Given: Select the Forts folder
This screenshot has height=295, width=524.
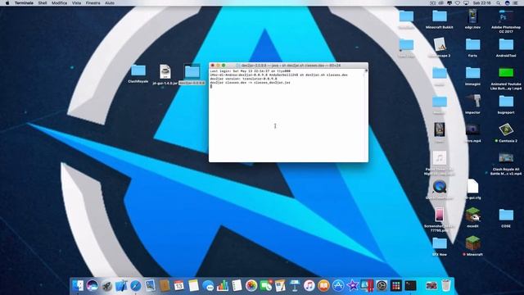Looking at the screenshot, I should 472,48.
